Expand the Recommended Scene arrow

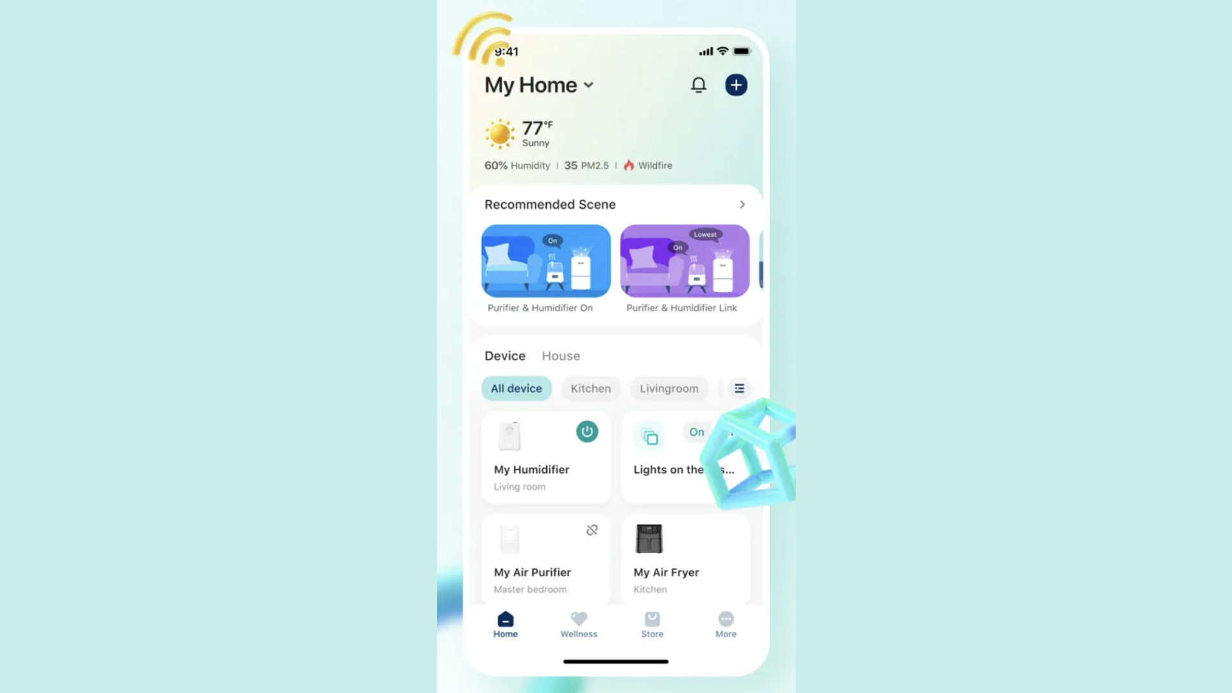(x=742, y=204)
